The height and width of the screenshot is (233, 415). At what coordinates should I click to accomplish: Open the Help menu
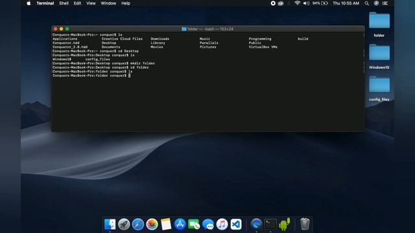(125, 3)
